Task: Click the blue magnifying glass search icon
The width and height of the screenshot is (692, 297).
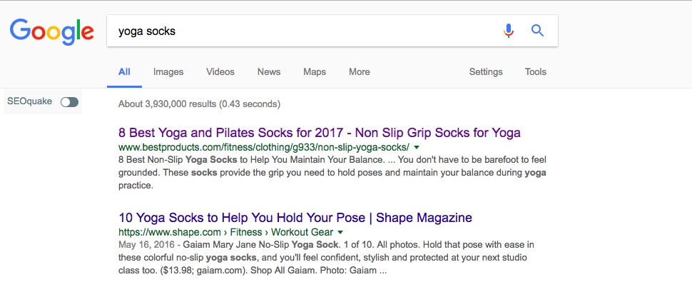Action: coord(537,31)
